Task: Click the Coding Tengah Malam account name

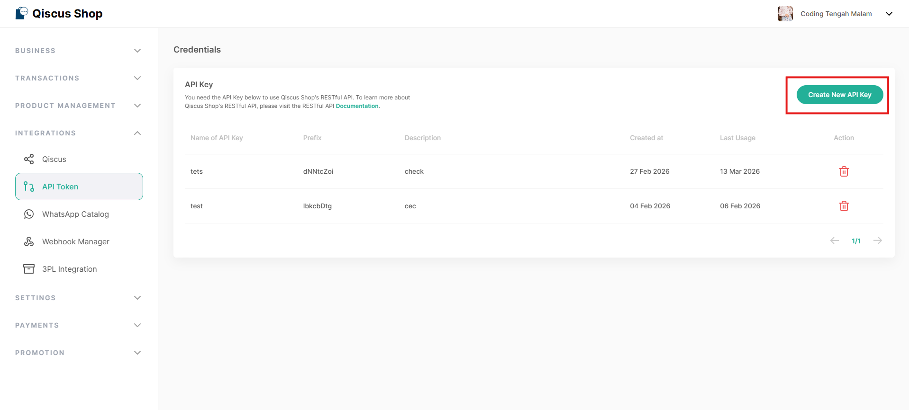Action: [836, 14]
